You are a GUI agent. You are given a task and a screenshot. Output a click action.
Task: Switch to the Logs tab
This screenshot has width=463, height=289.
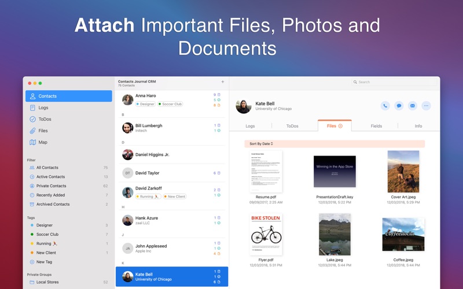tap(250, 126)
